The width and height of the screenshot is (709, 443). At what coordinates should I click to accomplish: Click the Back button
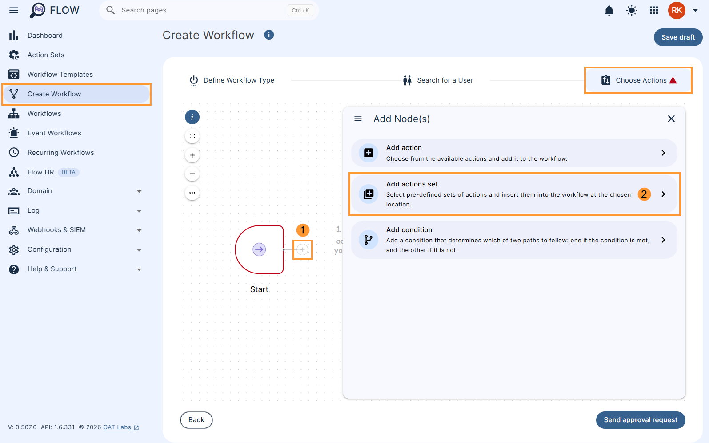coord(196,420)
